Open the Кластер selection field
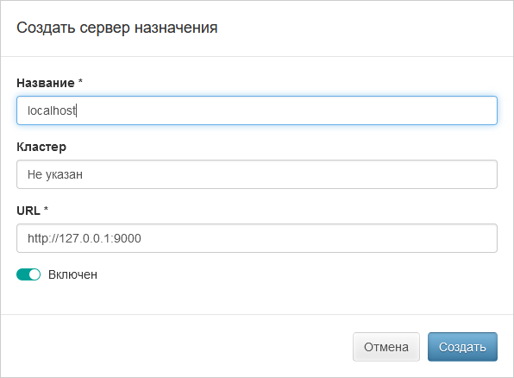Image resolution: width=514 pixels, height=378 pixels. tap(257, 174)
